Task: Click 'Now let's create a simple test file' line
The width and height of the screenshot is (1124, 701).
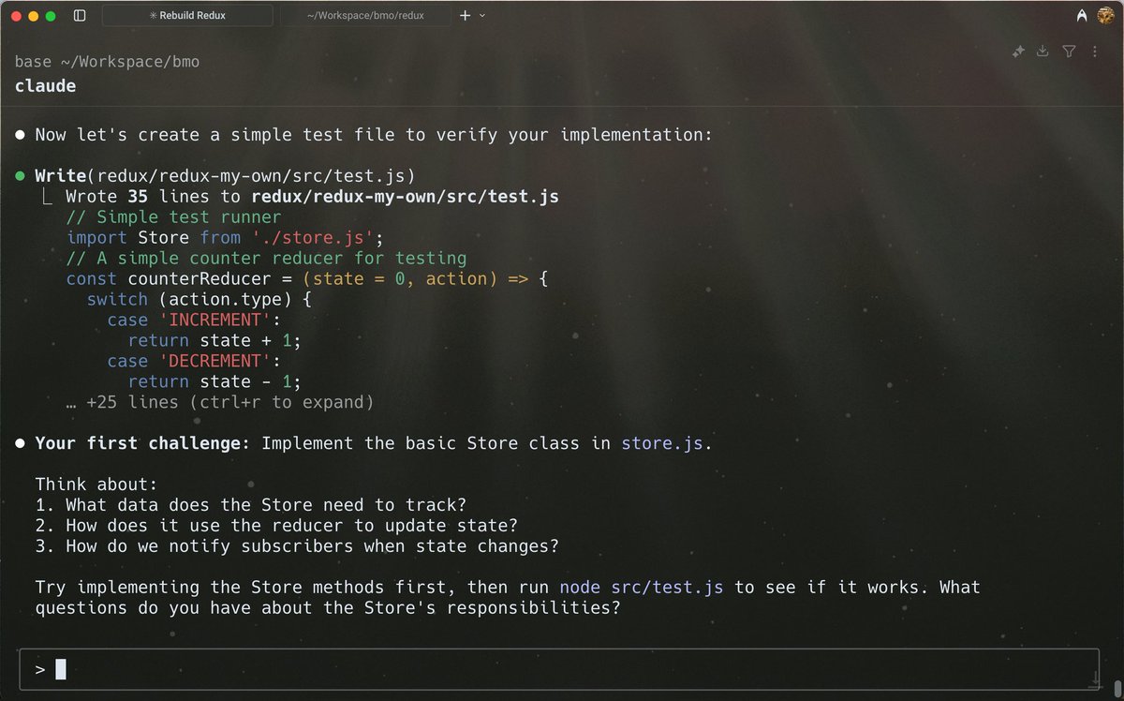Action: [374, 134]
